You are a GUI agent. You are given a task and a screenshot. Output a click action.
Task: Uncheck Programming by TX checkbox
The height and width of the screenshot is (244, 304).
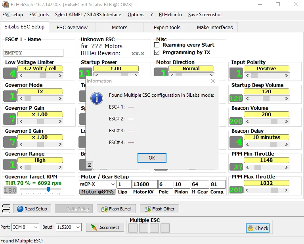(157, 53)
